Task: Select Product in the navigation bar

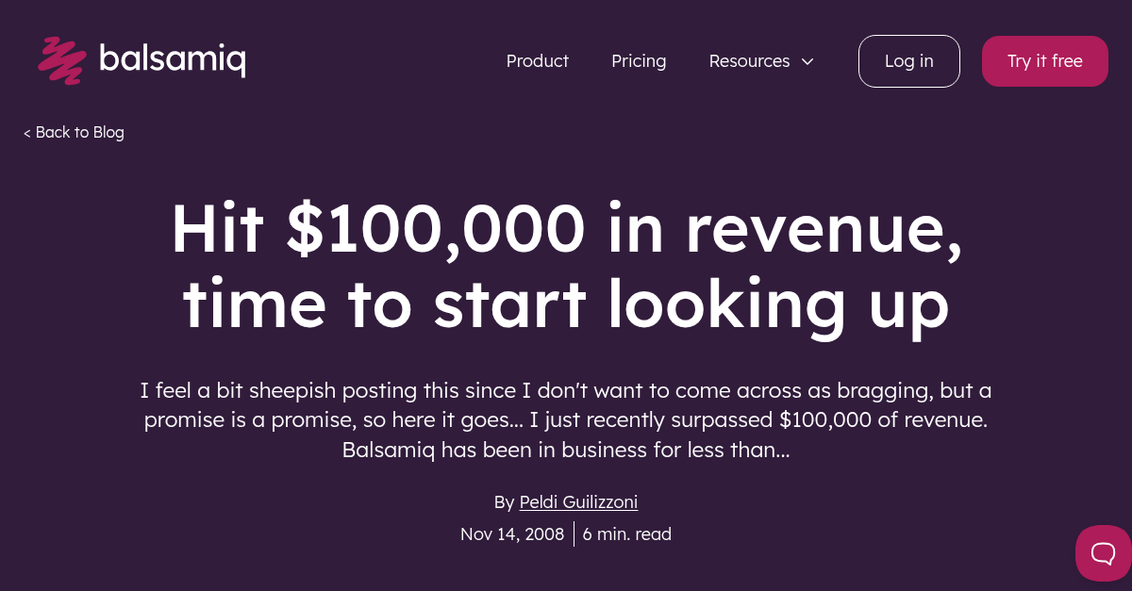Action: tap(538, 60)
